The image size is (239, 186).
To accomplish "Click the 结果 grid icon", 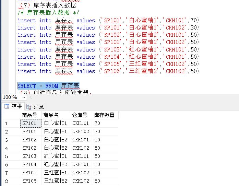I will (x=7, y=106).
